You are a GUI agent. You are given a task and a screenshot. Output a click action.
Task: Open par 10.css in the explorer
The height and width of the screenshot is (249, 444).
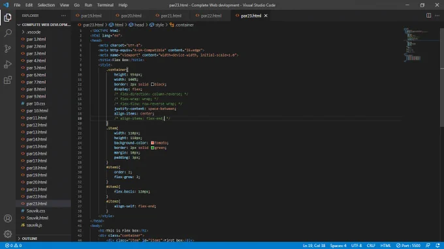click(43, 104)
